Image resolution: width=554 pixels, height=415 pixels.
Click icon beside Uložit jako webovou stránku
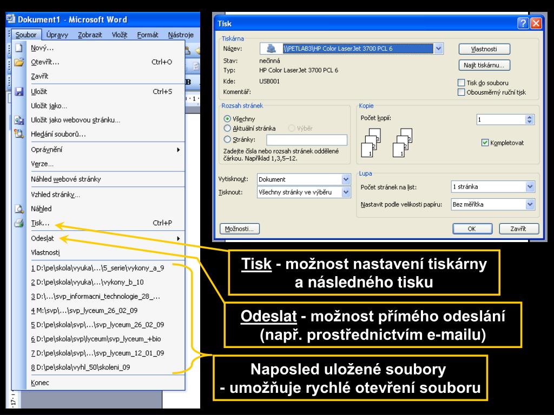click(19, 120)
